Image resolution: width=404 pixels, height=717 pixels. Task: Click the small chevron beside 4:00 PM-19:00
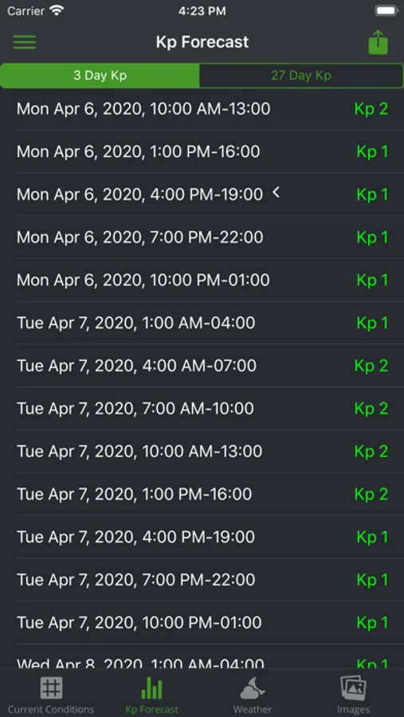coord(276,193)
